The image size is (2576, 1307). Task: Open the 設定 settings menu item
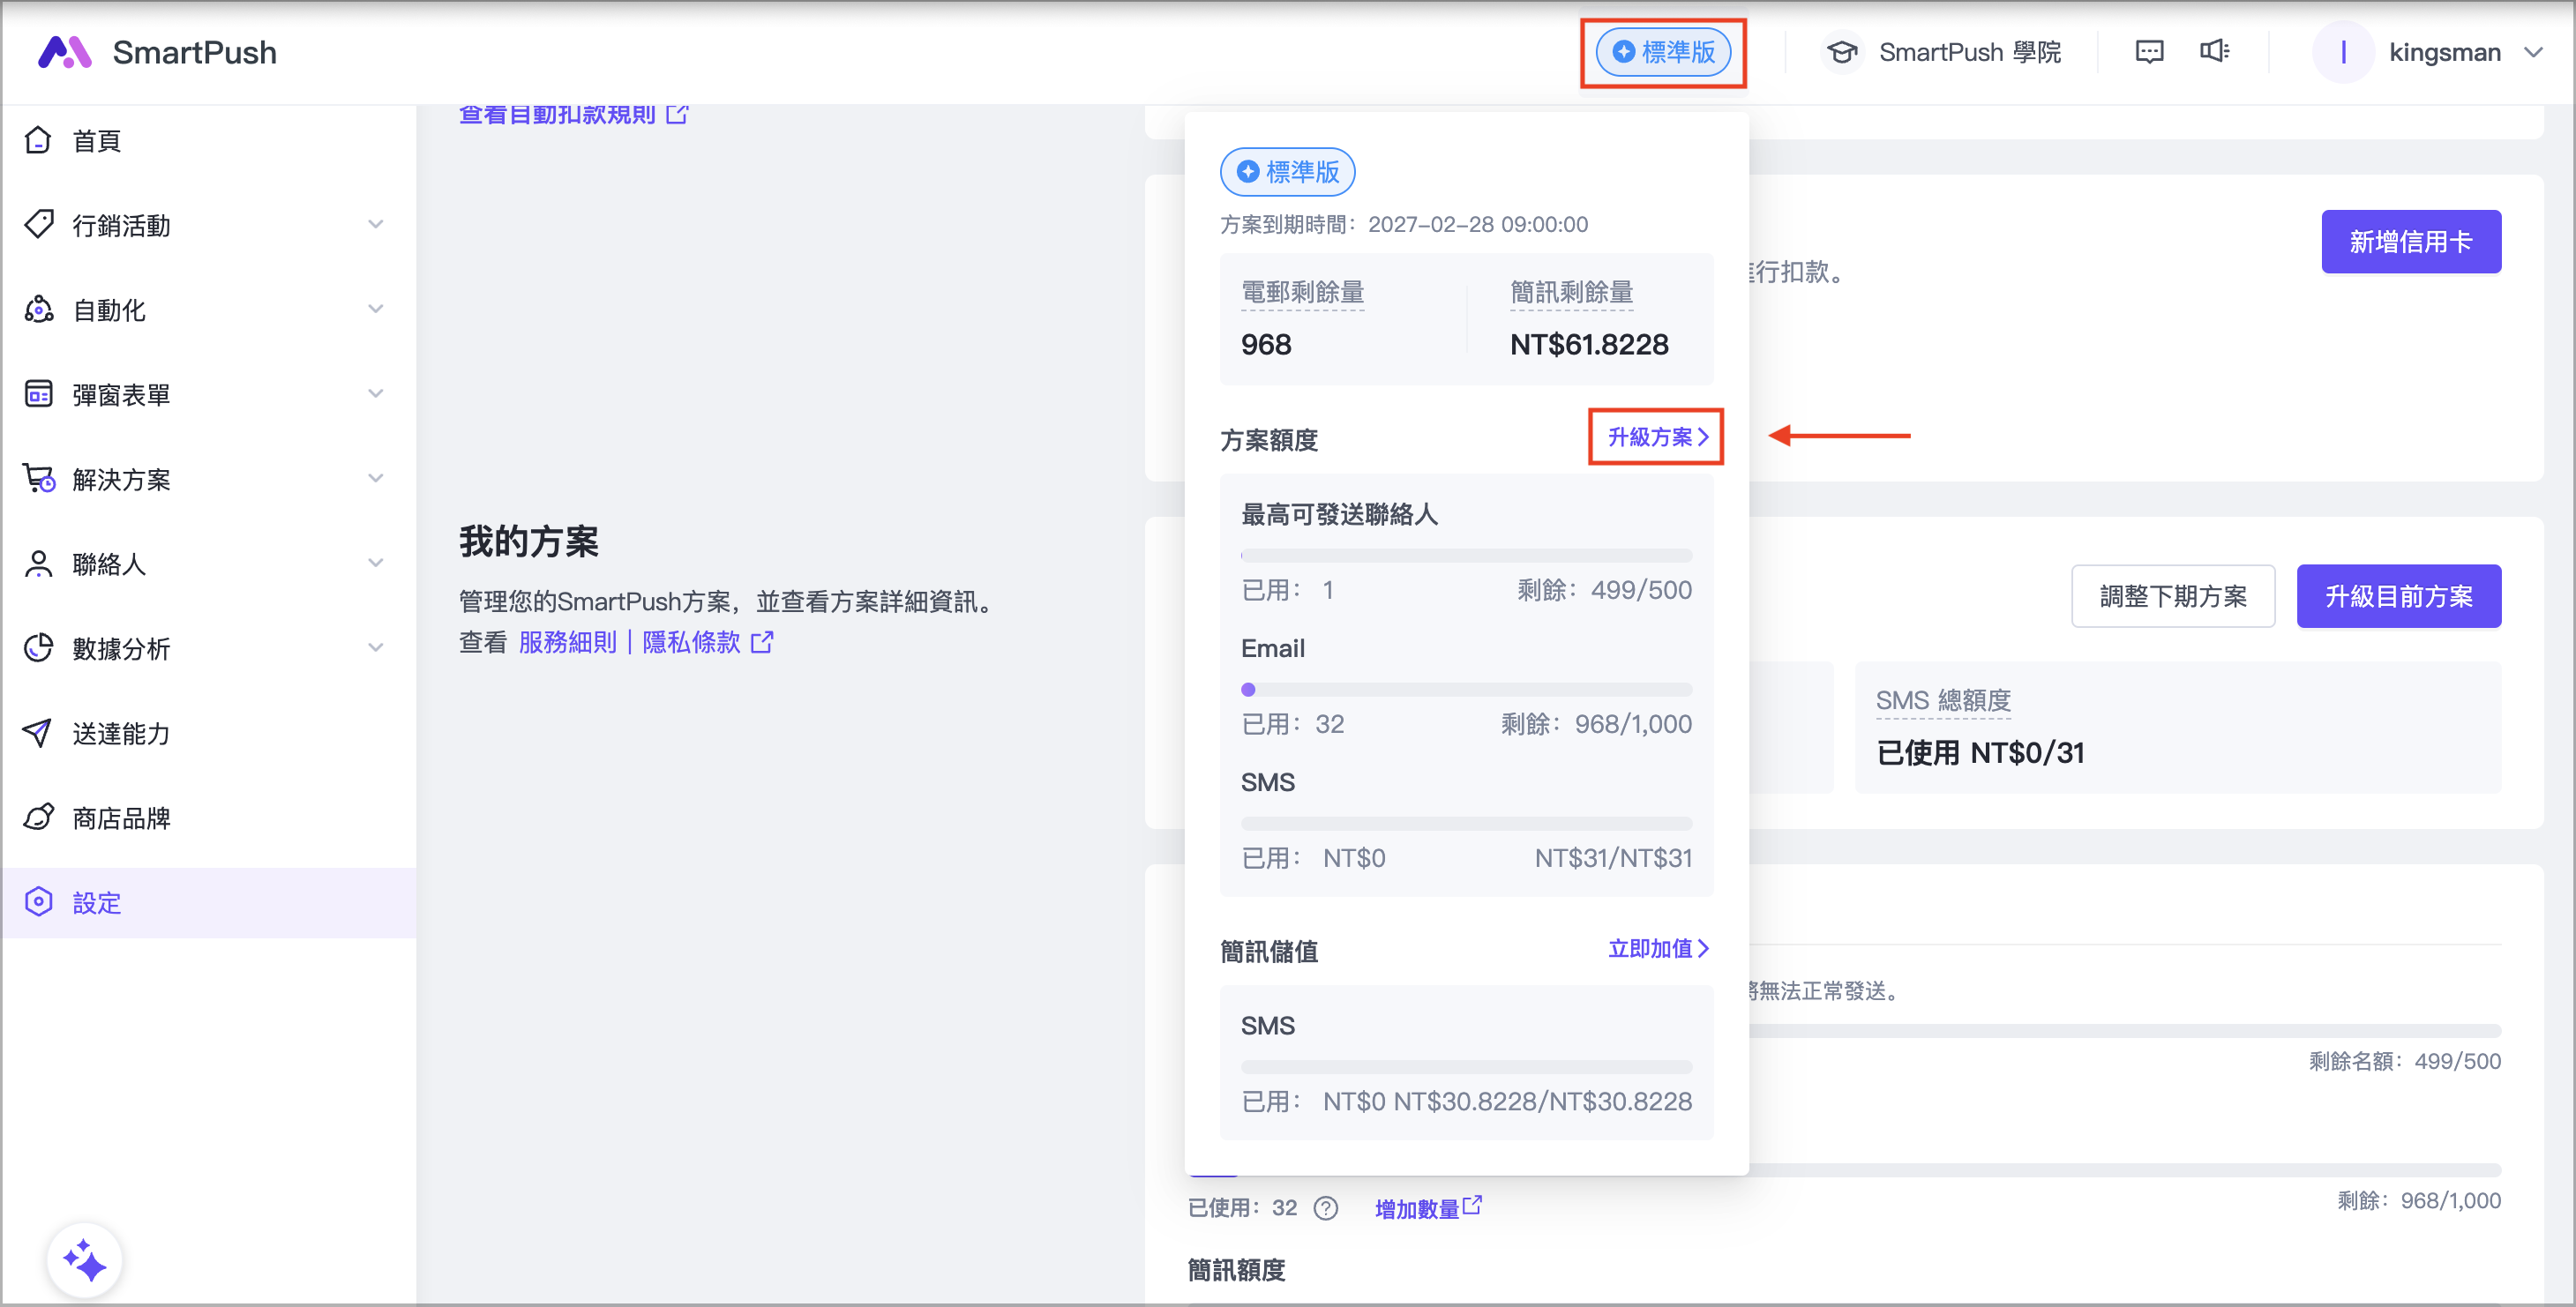pos(97,902)
